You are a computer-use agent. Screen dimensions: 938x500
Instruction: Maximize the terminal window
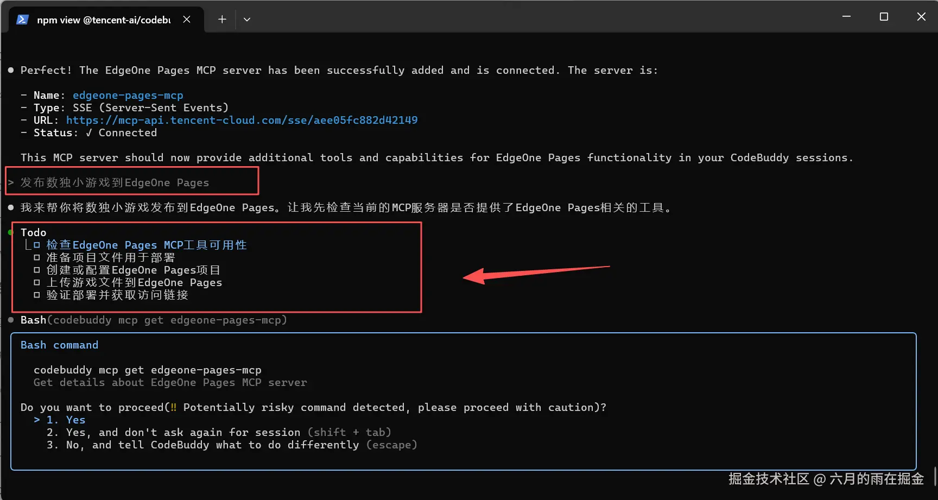pyautogui.click(x=884, y=17)
